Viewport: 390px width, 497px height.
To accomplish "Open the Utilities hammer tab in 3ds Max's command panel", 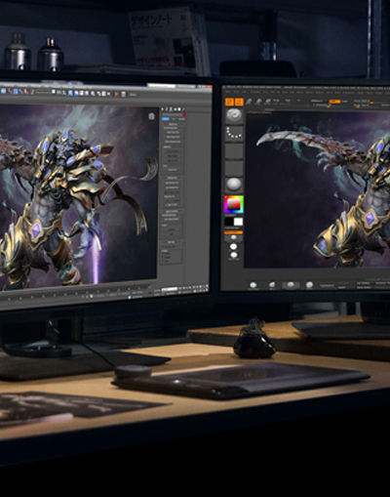I will 183,109.
